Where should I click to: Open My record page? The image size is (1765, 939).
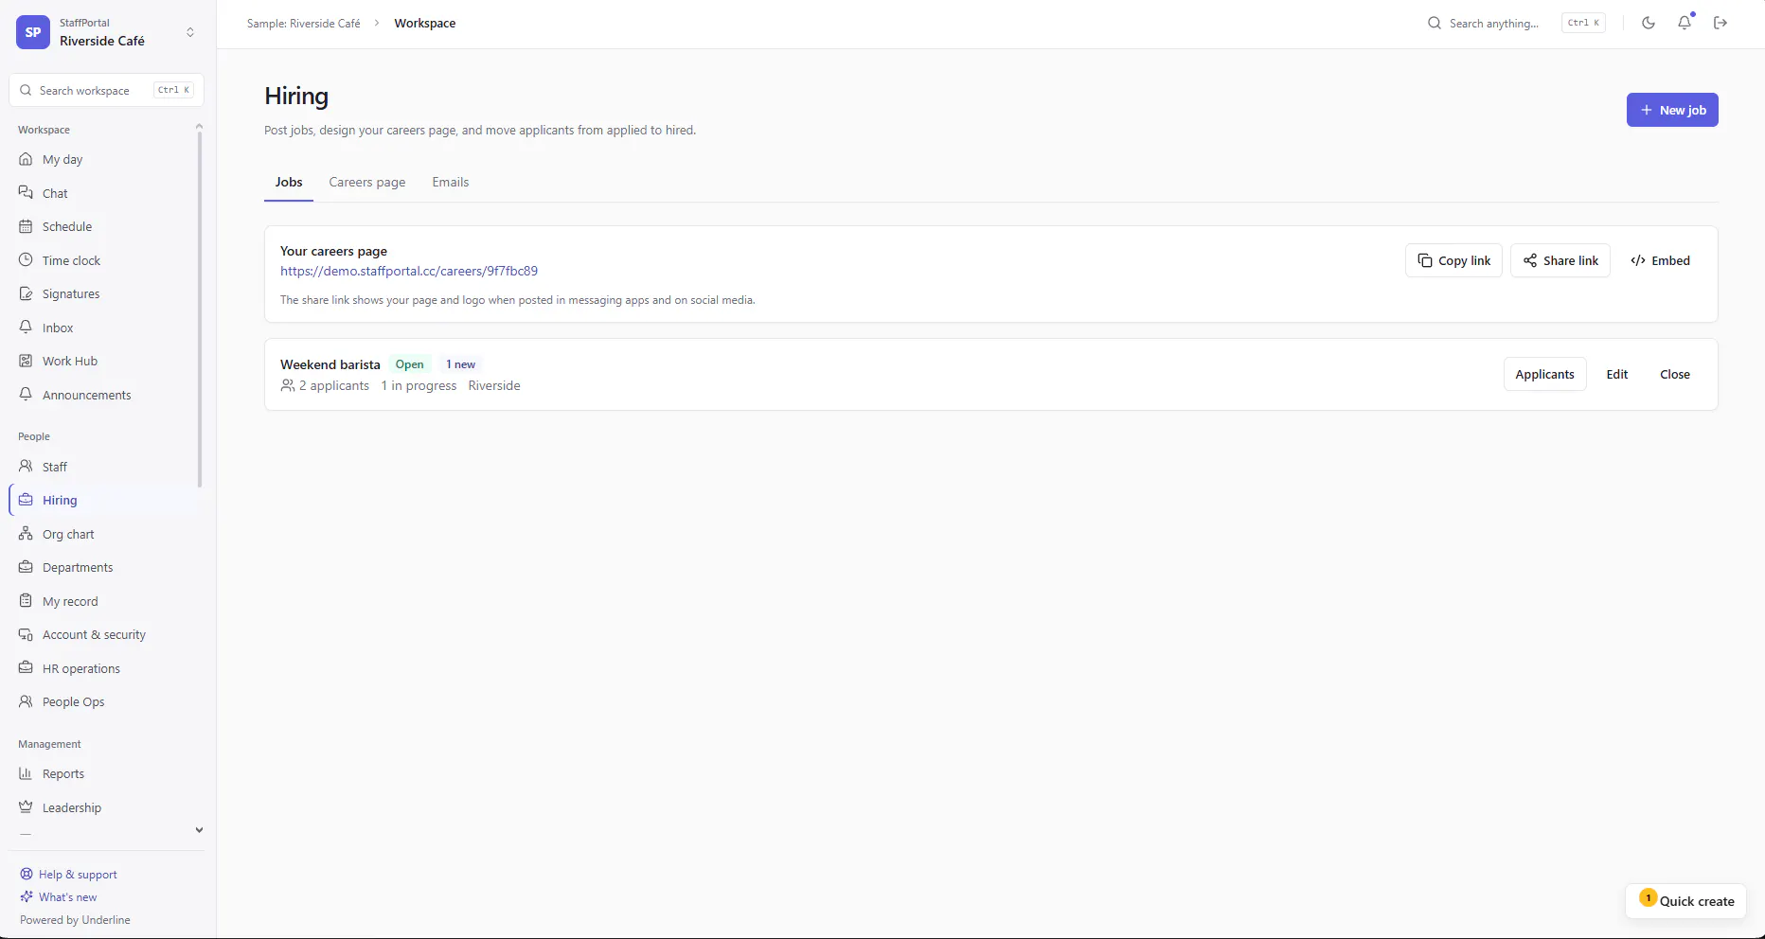point(104,601)
